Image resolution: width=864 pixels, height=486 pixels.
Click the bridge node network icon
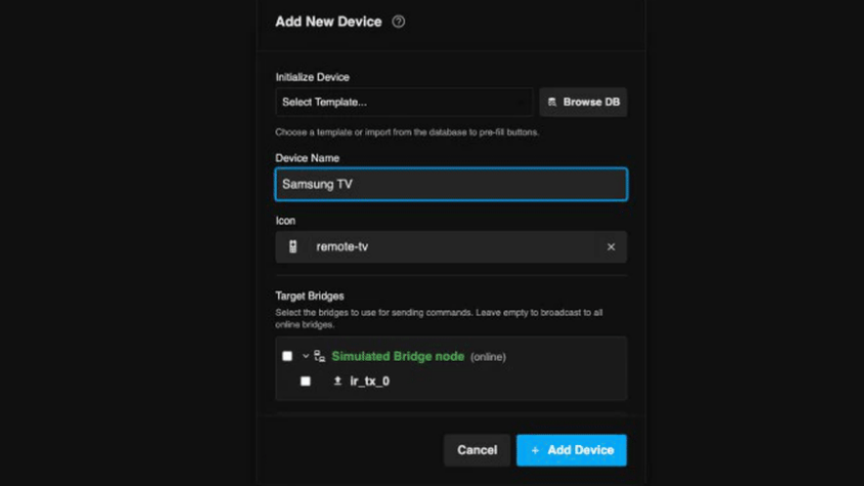[x=320, y=356]
